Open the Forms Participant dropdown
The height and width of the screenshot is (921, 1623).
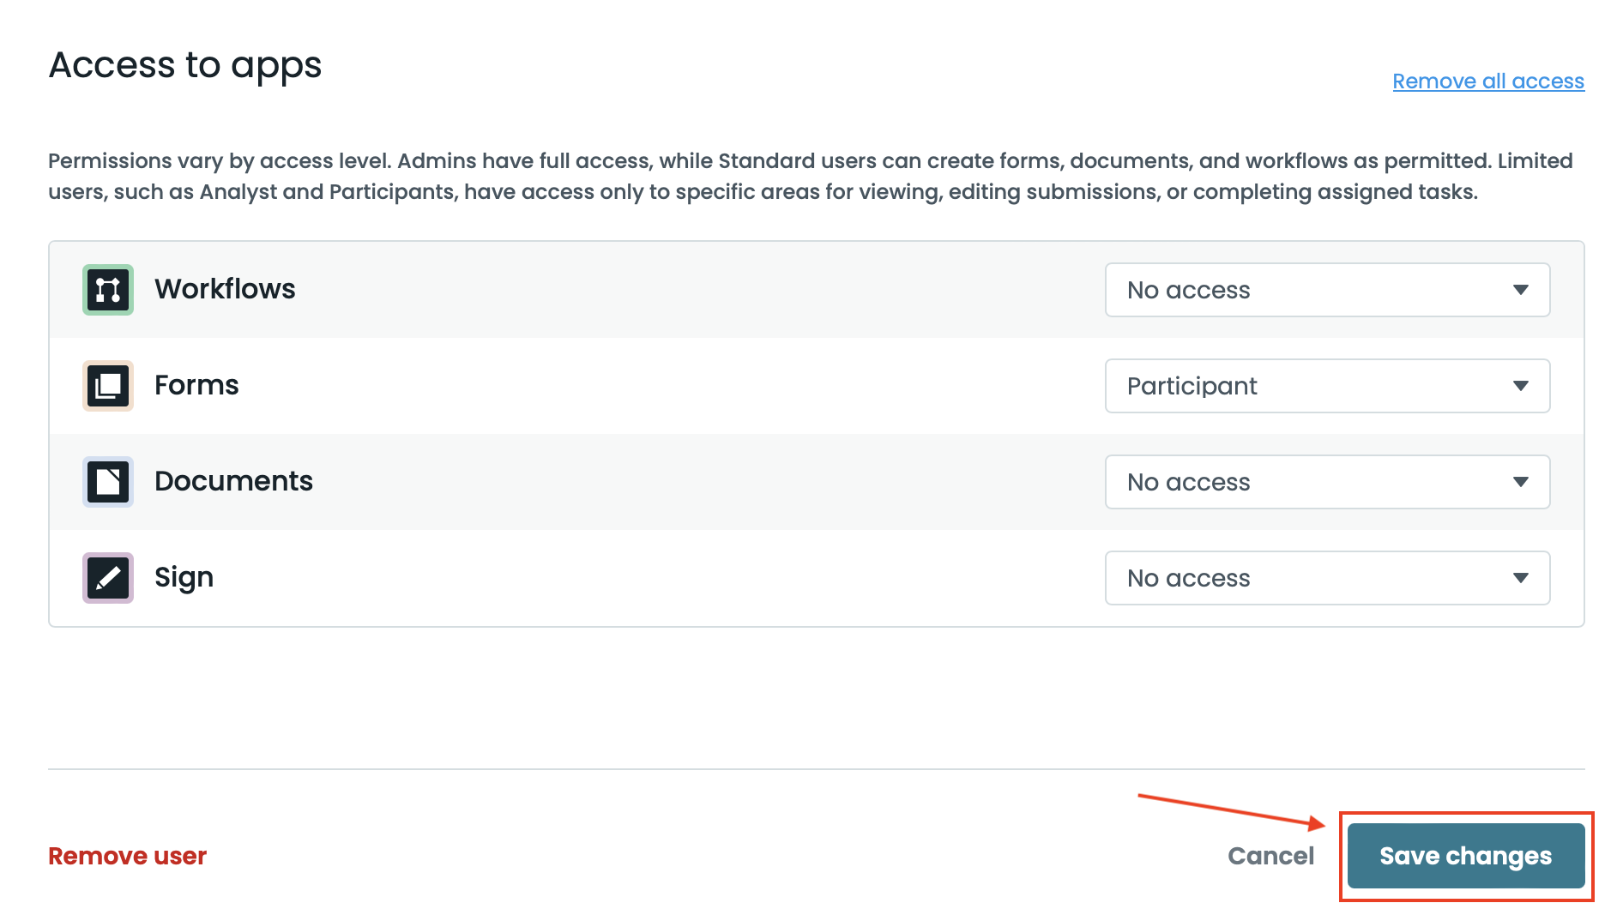1326,386
